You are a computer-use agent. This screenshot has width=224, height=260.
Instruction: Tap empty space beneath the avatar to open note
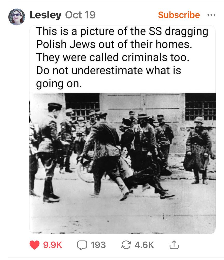[x=17, y=133]
